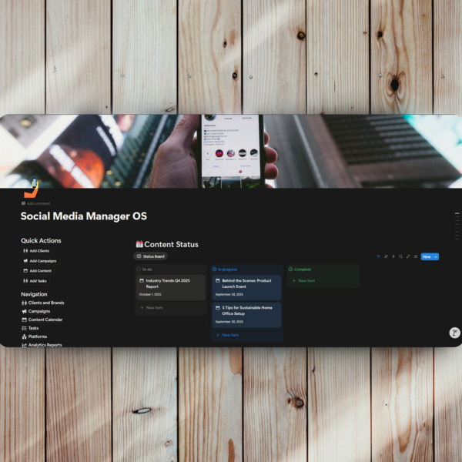Open the Campaigns navigation link

coord(36,311)
